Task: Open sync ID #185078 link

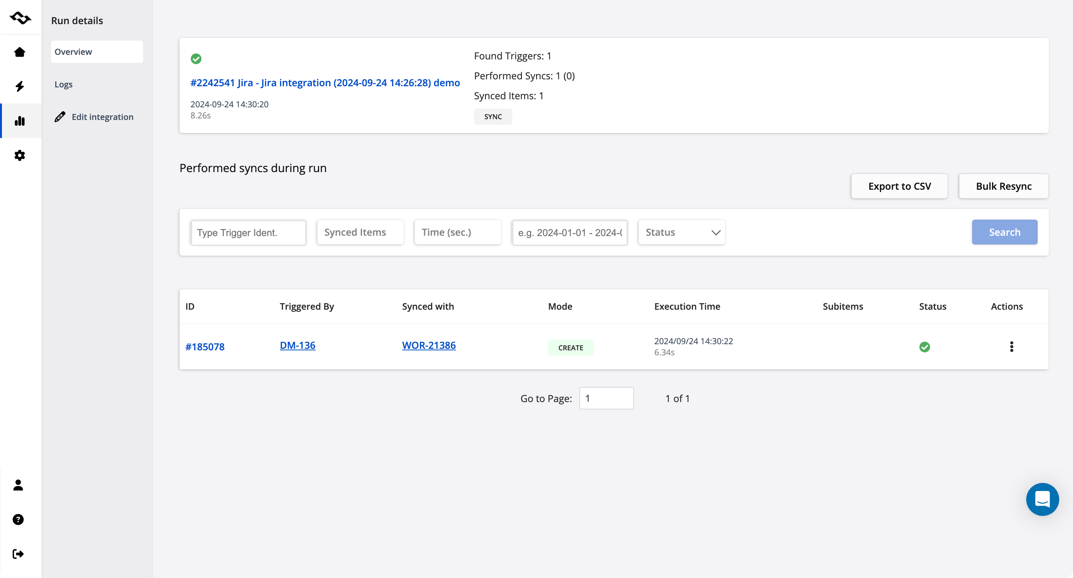Action: (x=204, y=346)
